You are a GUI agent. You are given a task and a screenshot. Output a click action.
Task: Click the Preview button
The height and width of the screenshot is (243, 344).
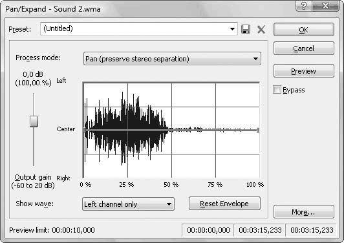click(304, 71)
